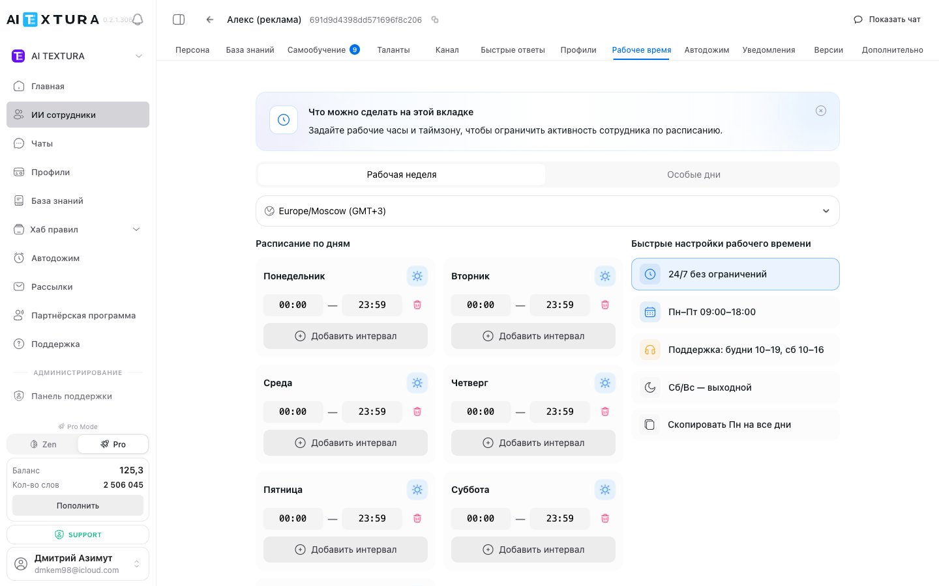Open the Персона tab
Viewport: 939px width, 586px height.
(x=192, y=50)
